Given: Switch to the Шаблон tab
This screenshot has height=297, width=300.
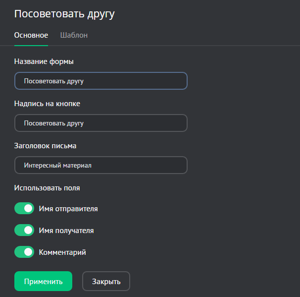Looking at the screenshot, I should pyautogui.click(x=74, y=35).
